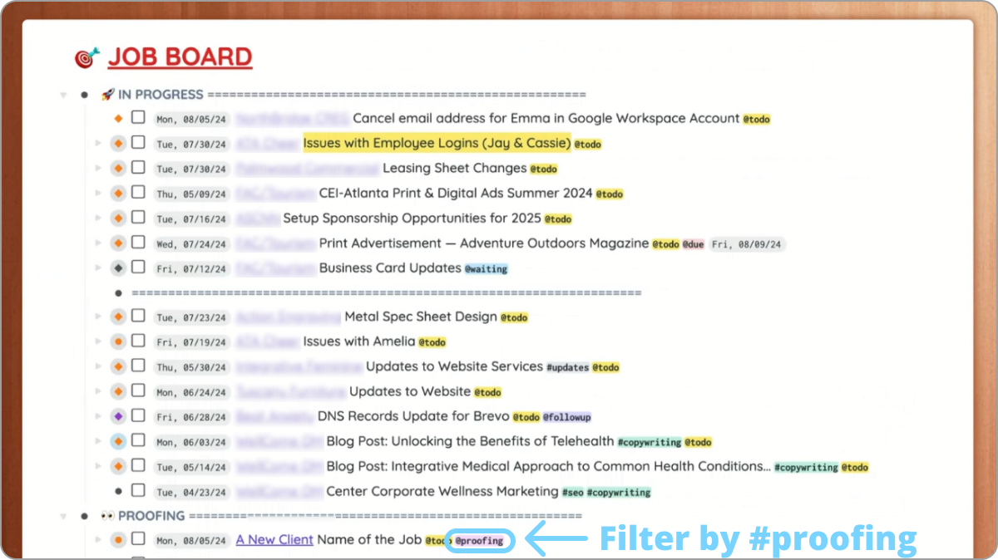The width and height of the screenshot is (998, 560).
Task: Open the A New Client link
Action: click(274, 540)
